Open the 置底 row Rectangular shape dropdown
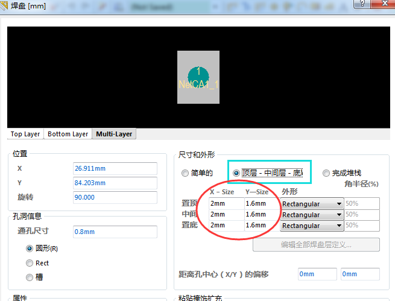The width and height of the screenshot is (395, 301). pyautogui.click(x=311, y=226)
